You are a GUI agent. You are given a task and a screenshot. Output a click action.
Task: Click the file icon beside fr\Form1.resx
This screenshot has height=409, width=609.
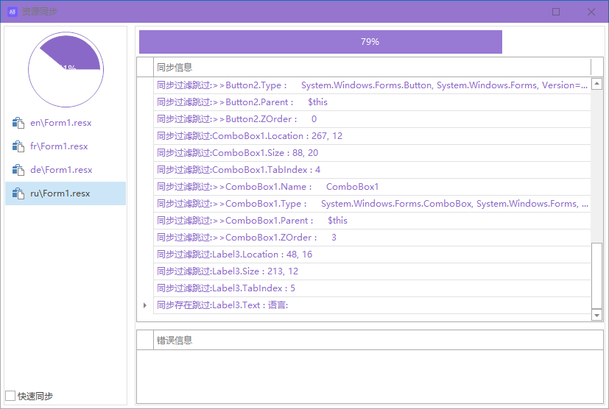18,146
